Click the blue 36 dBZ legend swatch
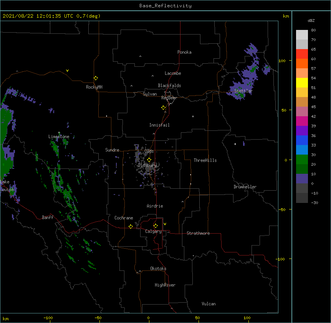 click(x=302, y=140)
